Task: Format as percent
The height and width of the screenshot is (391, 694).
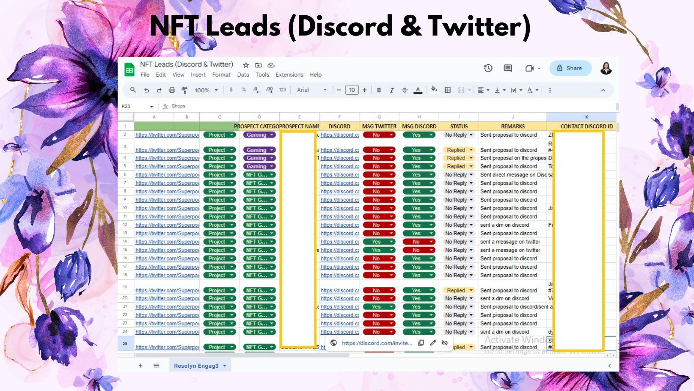Action: 244,90
